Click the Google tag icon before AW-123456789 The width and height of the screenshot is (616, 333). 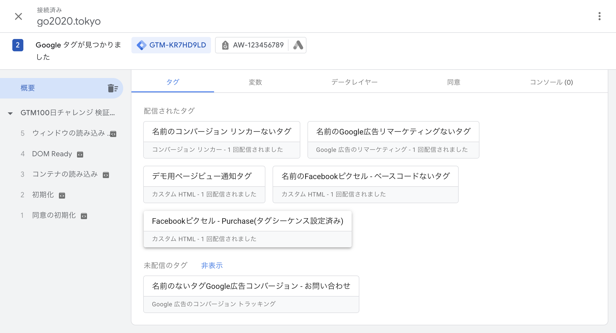coord(225,45)
